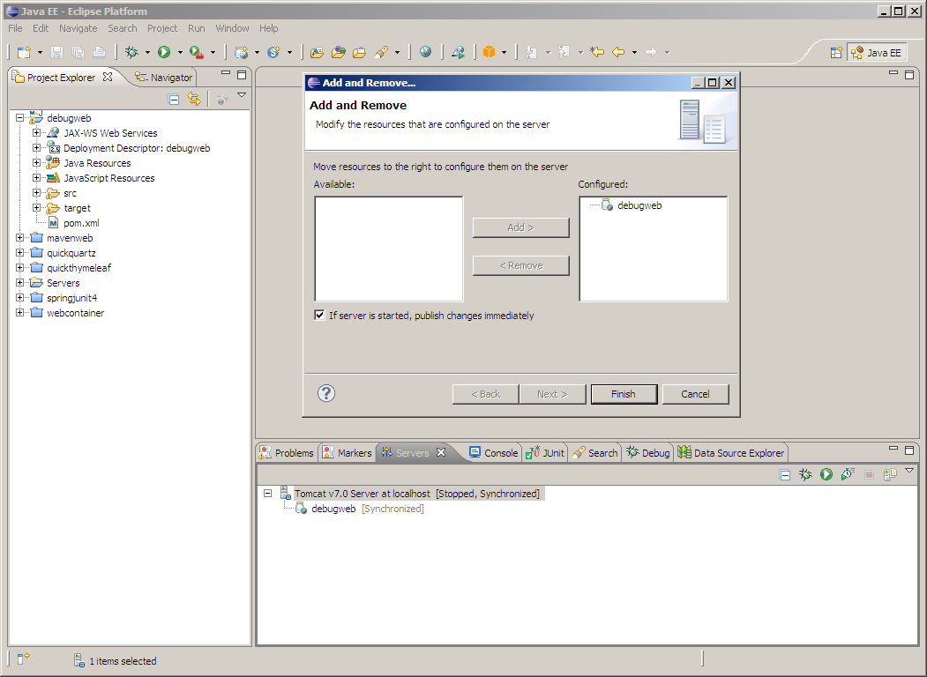This screenshot has width=927, height=677.
Task: Expand JAX-WS Web Services node
Action: 37,133
